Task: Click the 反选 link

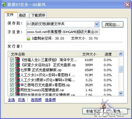Action: tap(22, 100)
